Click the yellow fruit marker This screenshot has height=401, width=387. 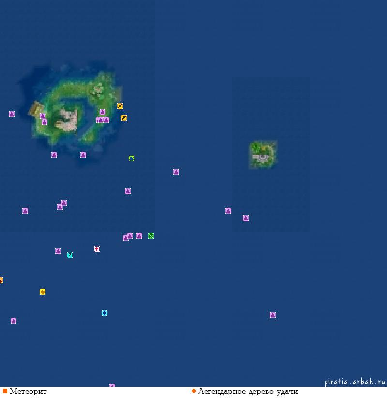point(43,292)
